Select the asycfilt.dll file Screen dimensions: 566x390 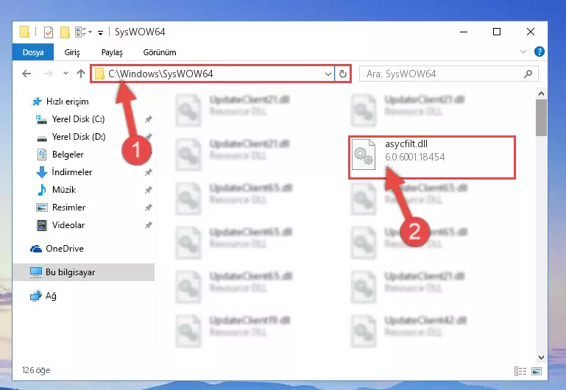point(432,157)
